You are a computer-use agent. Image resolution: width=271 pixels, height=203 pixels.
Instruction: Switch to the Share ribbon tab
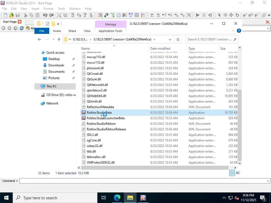pos(72,31)
